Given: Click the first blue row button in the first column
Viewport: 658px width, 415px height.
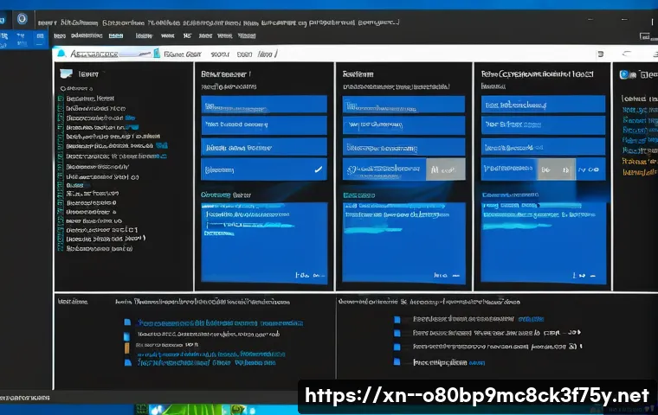Looking at the screenshot, I should click(263, 105).
